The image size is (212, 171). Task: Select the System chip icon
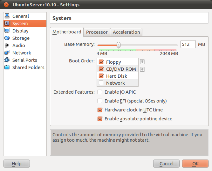click(x=7, y=24)
